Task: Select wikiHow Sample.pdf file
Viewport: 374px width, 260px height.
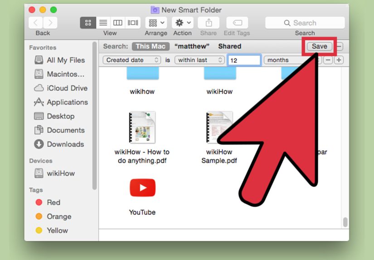Action: pyautogui.click(x=219, y=137)
